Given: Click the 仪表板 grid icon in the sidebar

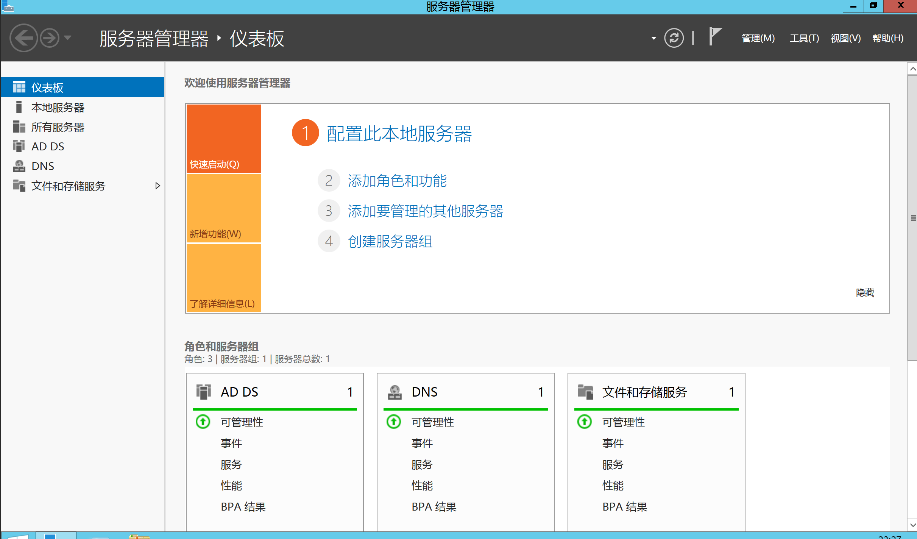Looking at the screenshot, I should (19, 87).
